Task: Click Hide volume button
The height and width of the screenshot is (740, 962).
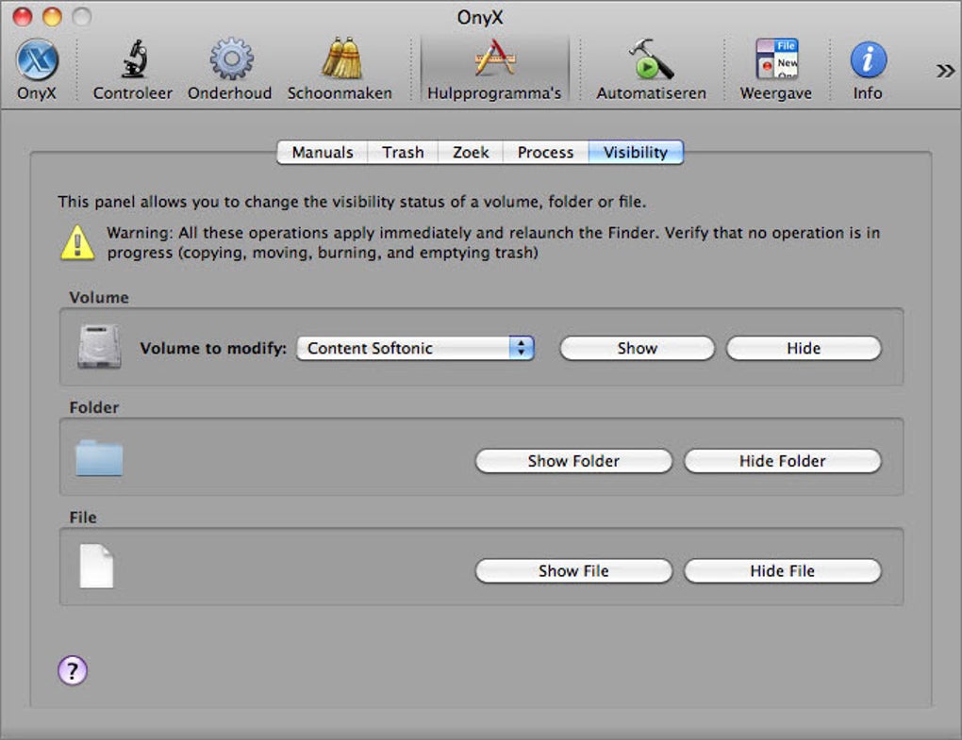Action: 804,348
